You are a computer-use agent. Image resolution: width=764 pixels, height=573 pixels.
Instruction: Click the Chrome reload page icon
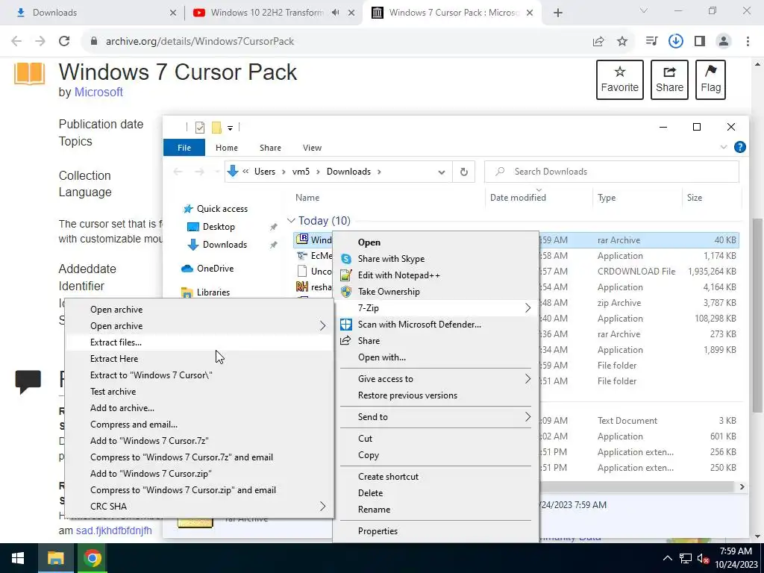tap(64, 42)
